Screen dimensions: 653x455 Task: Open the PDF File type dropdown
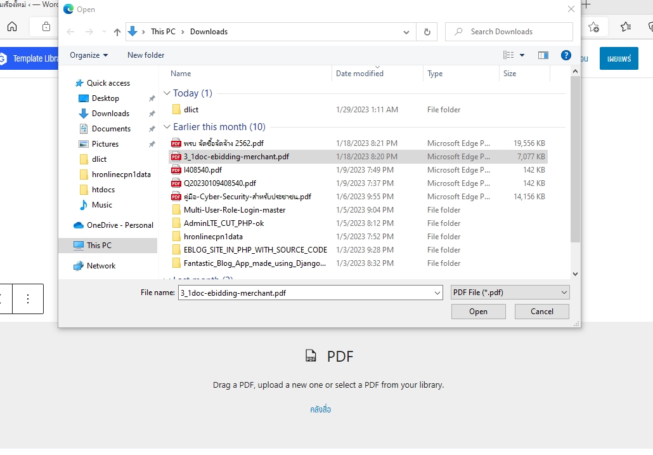click(510, 293)
